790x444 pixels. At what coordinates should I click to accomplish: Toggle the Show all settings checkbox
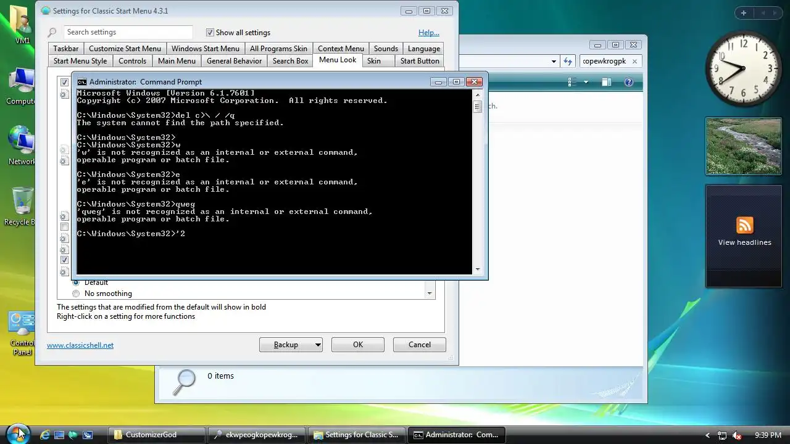[210, 32]
